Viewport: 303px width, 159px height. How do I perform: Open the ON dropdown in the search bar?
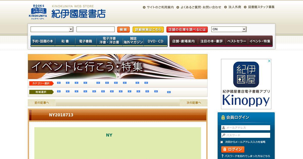click(229, 29)
